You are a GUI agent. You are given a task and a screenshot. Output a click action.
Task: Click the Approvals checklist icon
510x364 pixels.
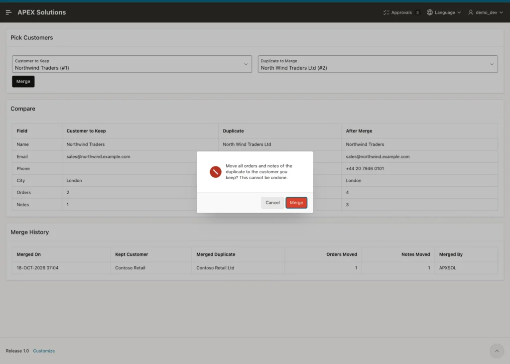[x=386, y=12]
